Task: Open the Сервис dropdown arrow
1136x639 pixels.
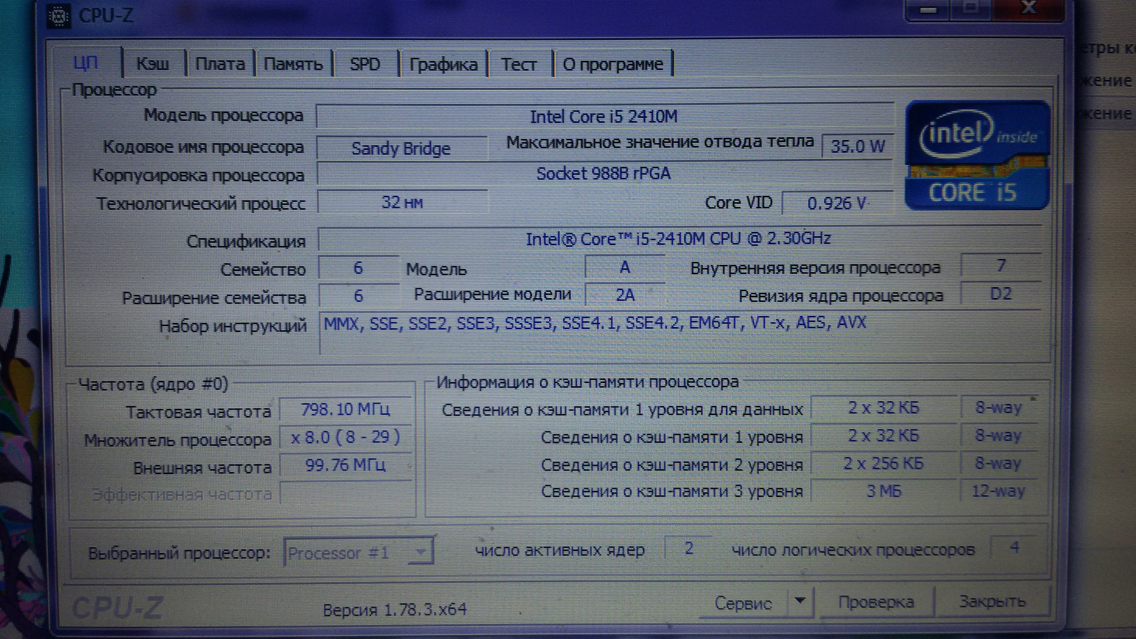Action: pyautogui.click(x=800, y=602)
